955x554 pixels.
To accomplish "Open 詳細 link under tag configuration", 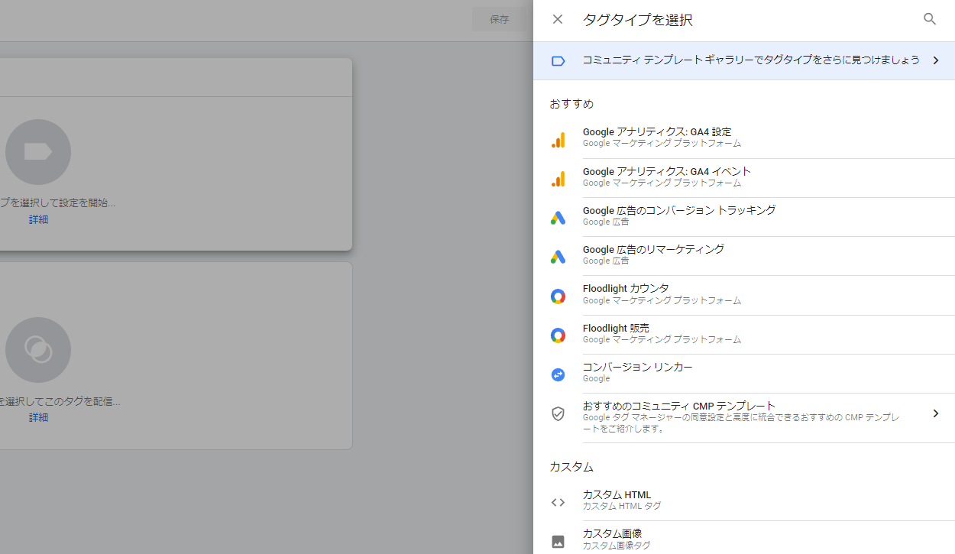I will click(x=38, y=219).
